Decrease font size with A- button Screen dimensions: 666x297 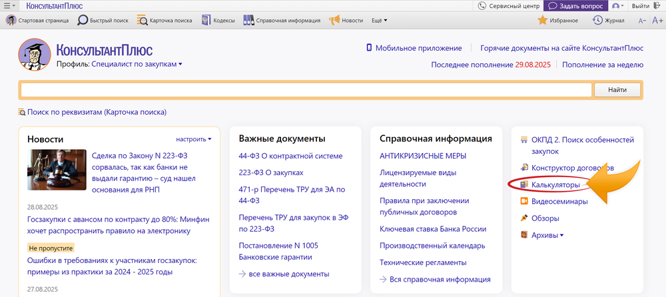point(642,21)
